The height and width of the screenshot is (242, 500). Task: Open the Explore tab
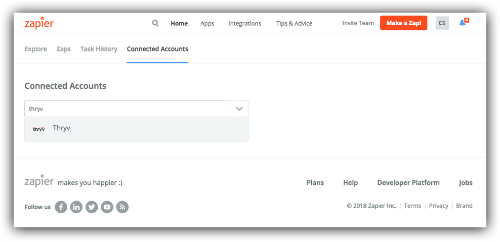tap(36, 49)
